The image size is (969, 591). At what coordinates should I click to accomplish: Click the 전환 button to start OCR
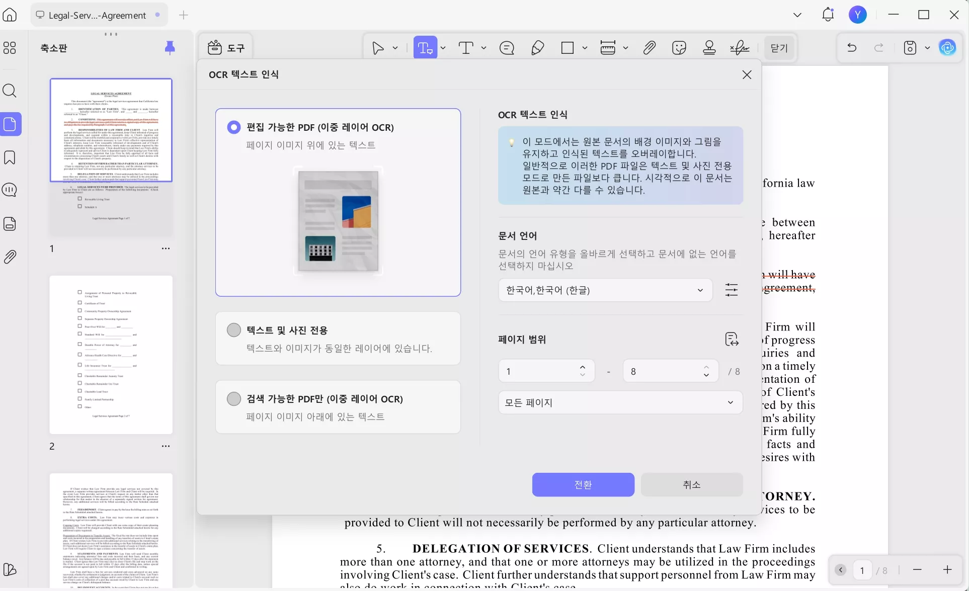(583, 485)
